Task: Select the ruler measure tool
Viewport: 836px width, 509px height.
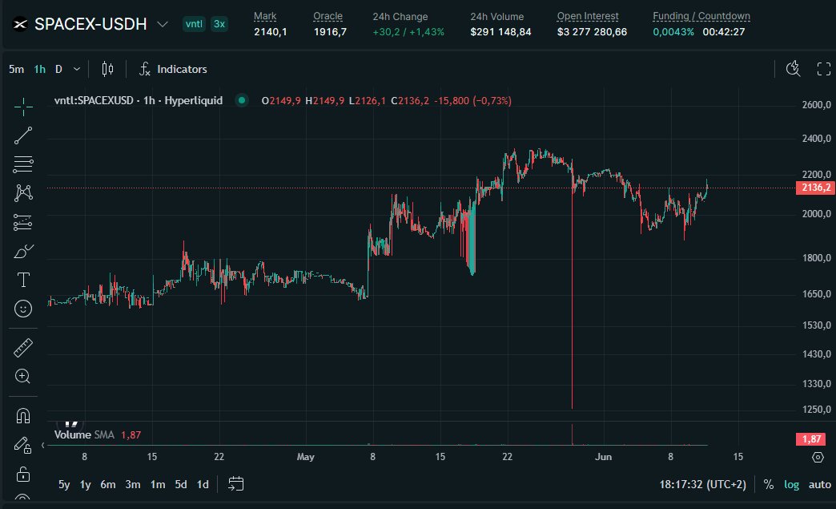Action: tap(23, 348)
